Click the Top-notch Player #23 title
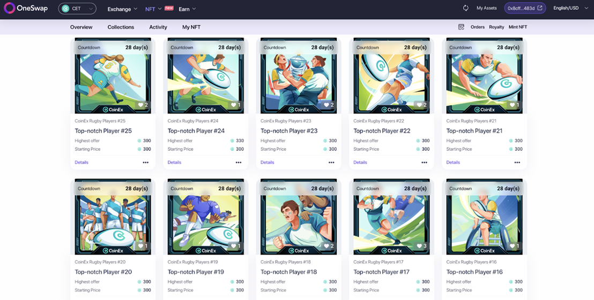The width and height of the screenshot is (594, 300). [288, 130]
